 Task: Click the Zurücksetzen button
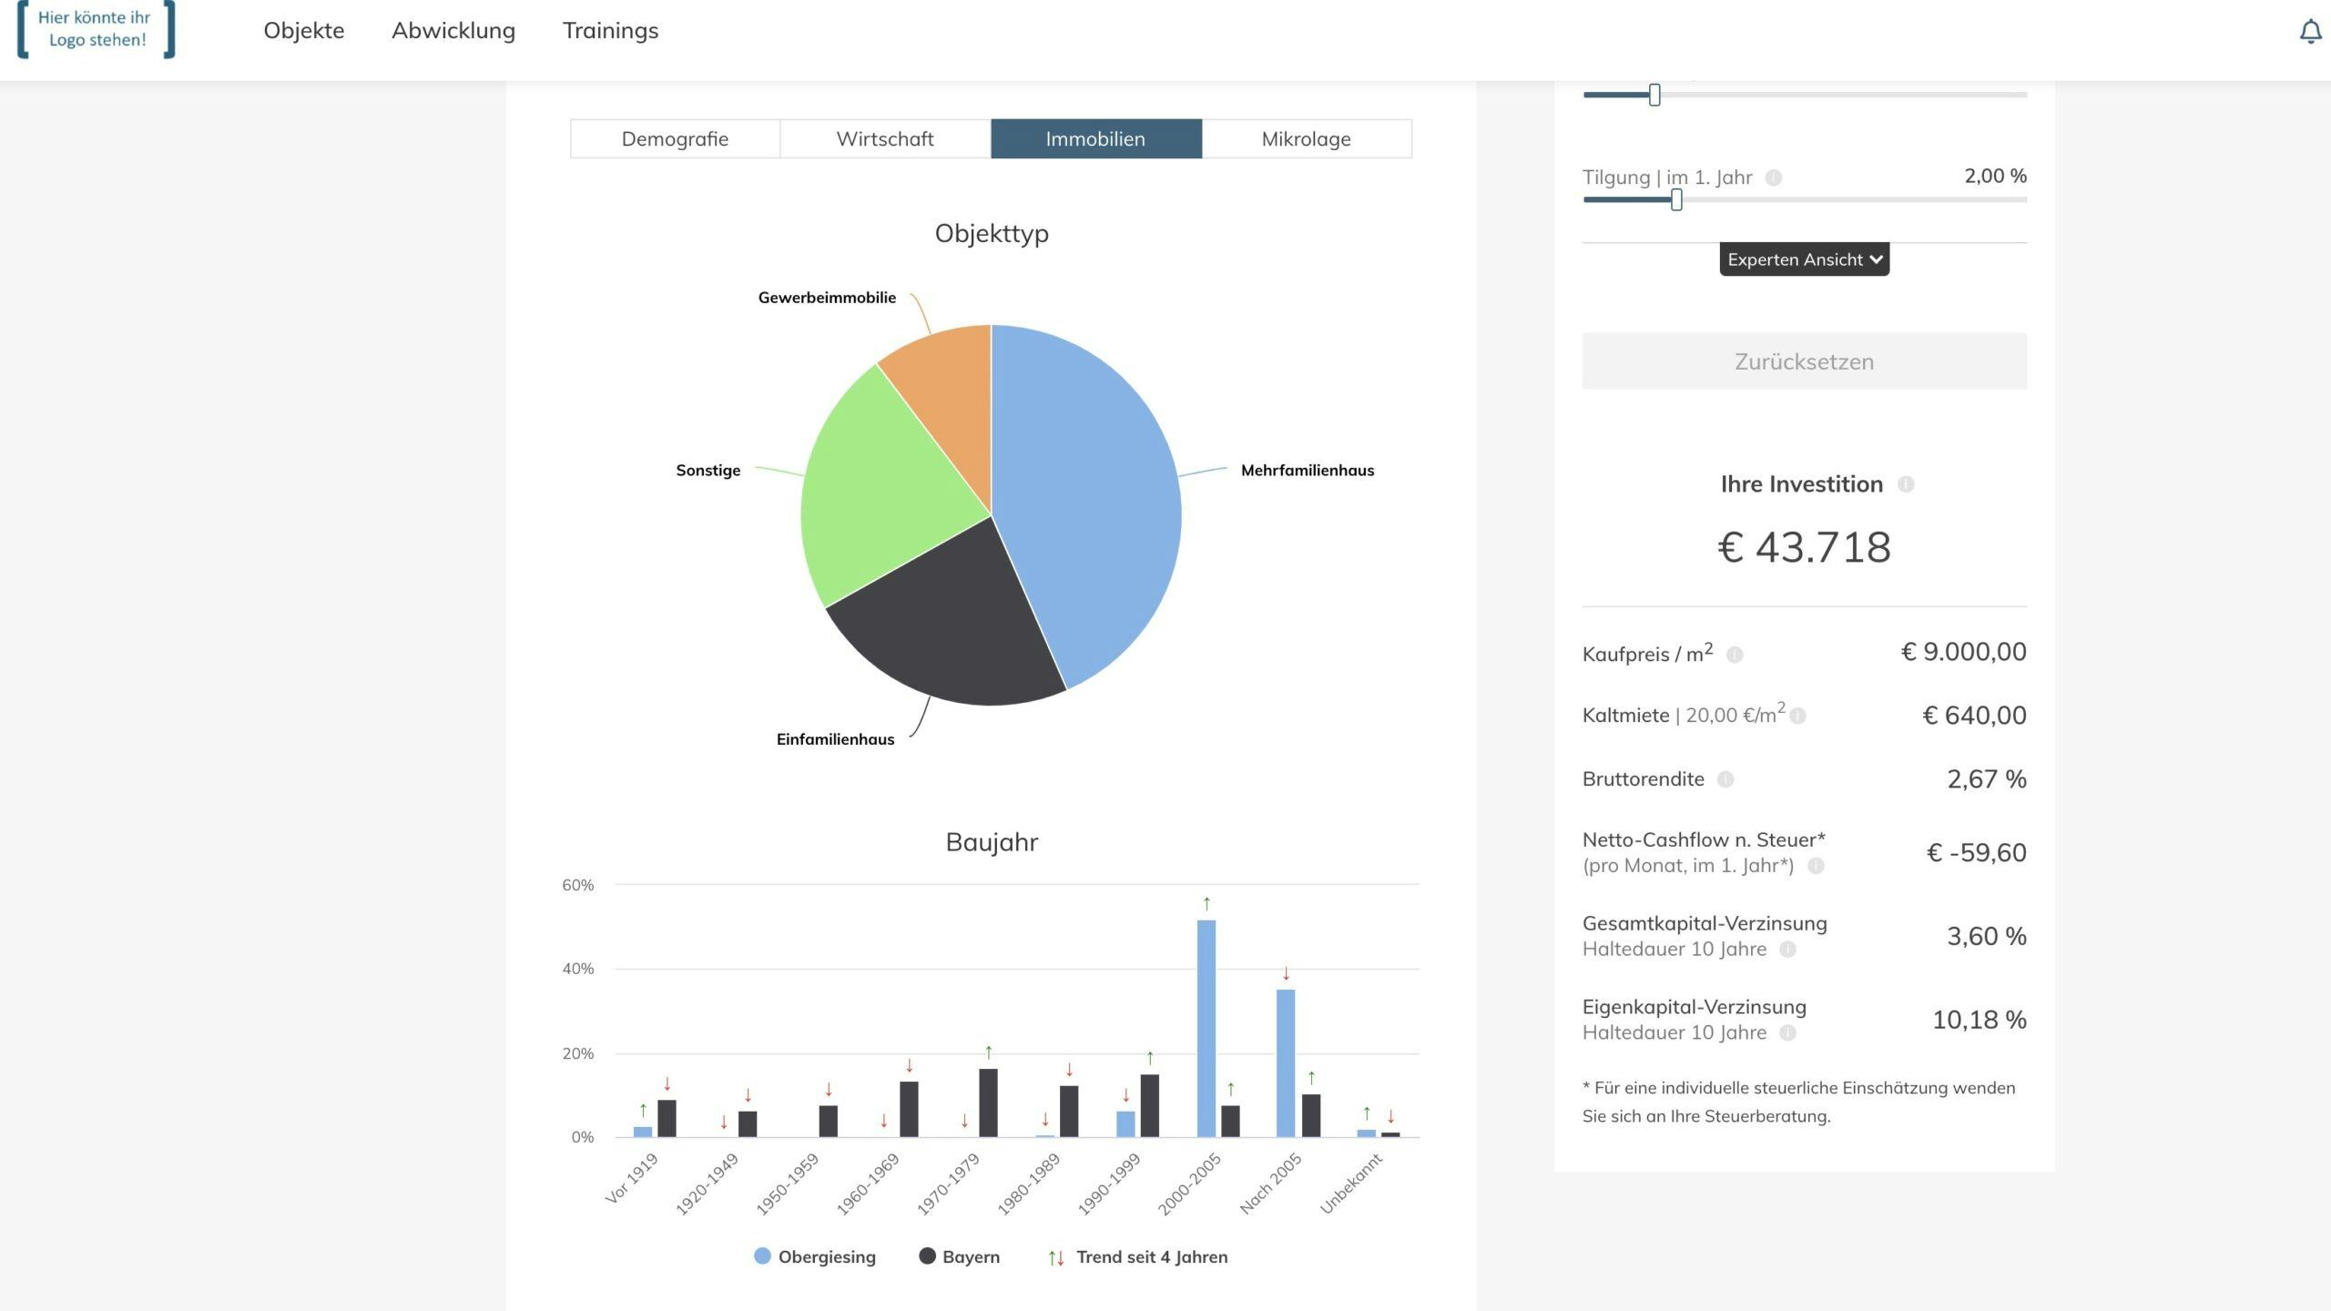[1803, 361]
